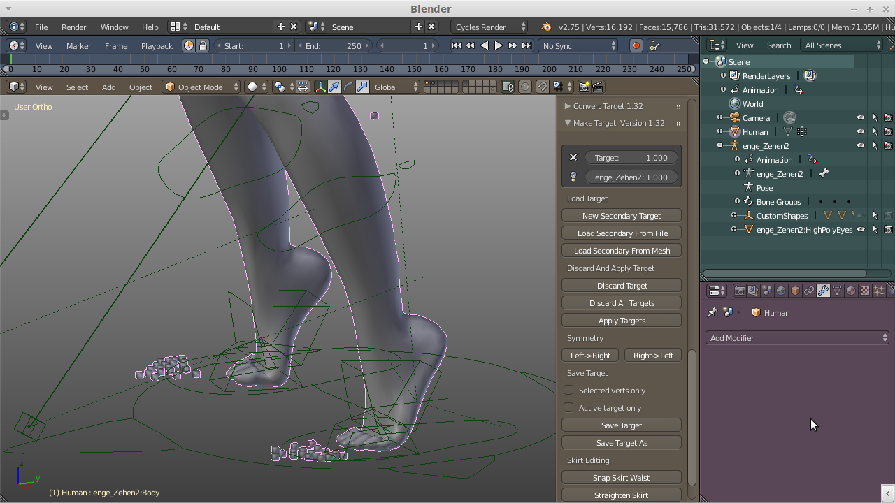Open the No Sync playback dropdown
Viewport: 895px width, 503px height.
[579, 45]
